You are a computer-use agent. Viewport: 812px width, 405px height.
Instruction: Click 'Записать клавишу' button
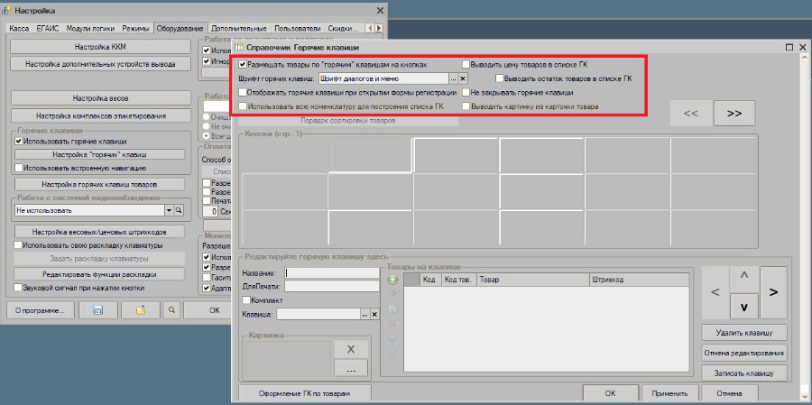point(744,373)
